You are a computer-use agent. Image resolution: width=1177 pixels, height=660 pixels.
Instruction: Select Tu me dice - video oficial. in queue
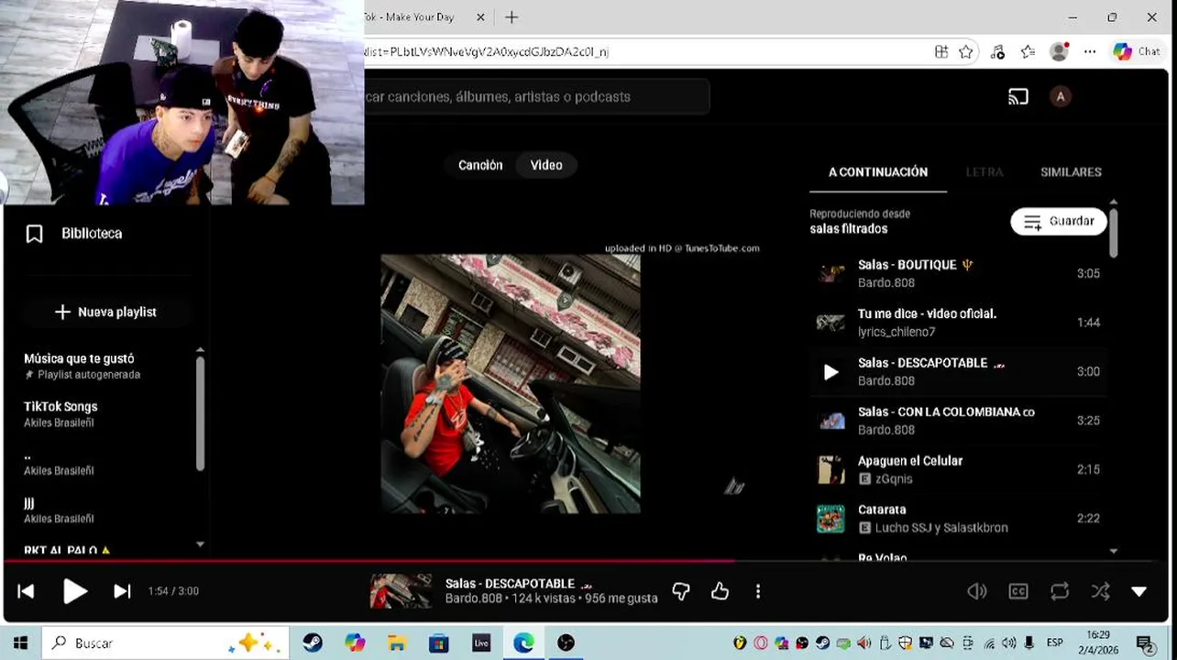958,323
